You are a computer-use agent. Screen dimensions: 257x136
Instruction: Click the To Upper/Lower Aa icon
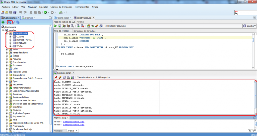pos(93,26)
